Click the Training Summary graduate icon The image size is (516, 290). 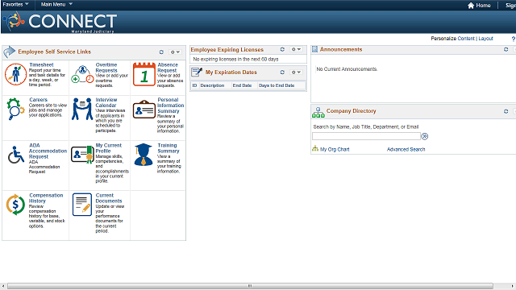[x=144, y=155]
